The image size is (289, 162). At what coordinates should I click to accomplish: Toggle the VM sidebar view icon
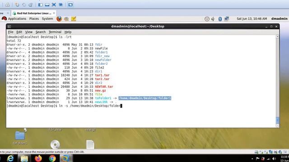[40, 5]
